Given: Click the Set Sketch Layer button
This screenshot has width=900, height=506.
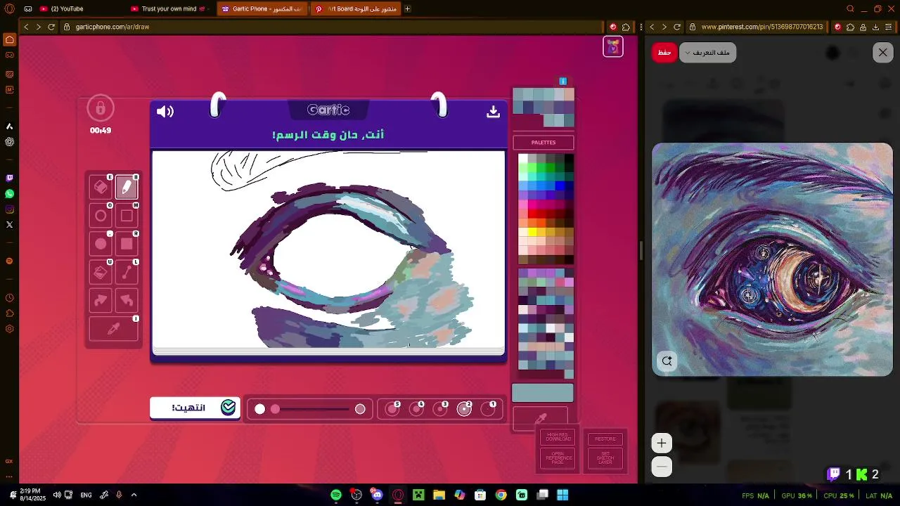Looking at the screenshot, I should (x=605, y=458).
